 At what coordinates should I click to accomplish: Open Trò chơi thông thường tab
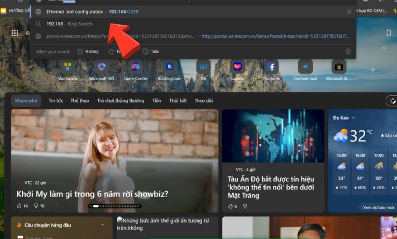pyautogui.click(x=121, y=101)
